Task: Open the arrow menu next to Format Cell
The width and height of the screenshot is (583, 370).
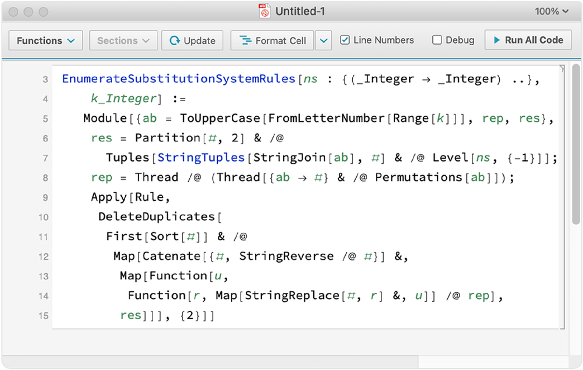Action: pyautogui.click(x=323, y=41)
